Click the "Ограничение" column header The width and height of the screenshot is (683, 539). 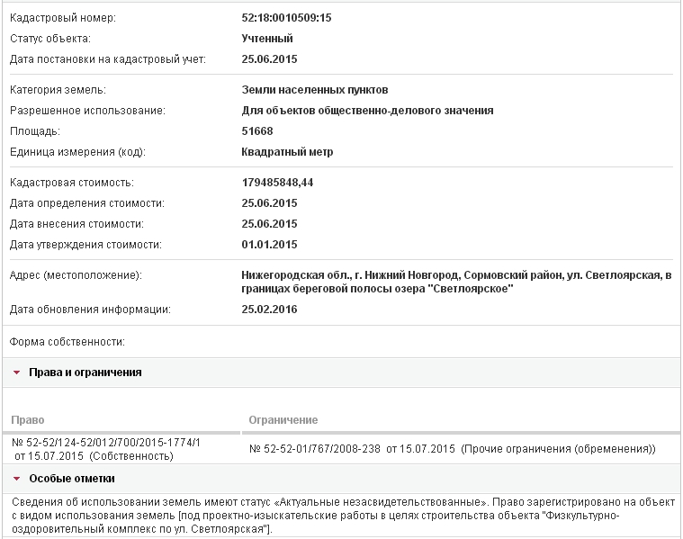click(x=283, y=420)
